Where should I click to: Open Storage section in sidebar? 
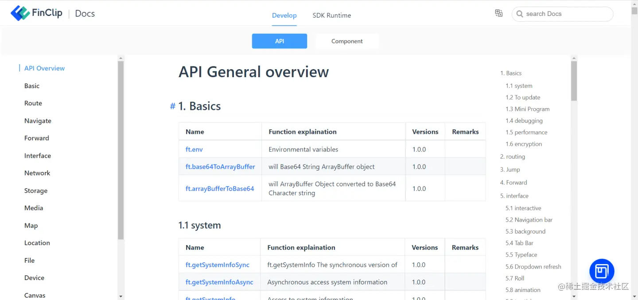tap(36, 191)
